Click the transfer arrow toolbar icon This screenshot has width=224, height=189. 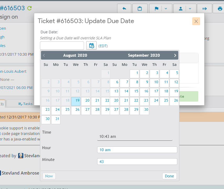tap(205, 9)
